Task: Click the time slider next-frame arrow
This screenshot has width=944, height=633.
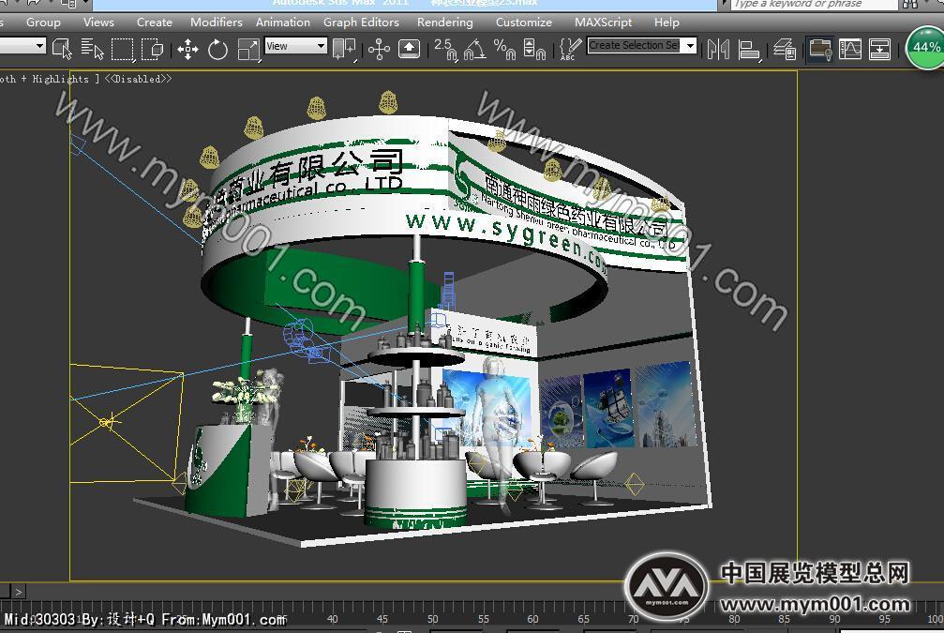Action: tap(18, 592)
